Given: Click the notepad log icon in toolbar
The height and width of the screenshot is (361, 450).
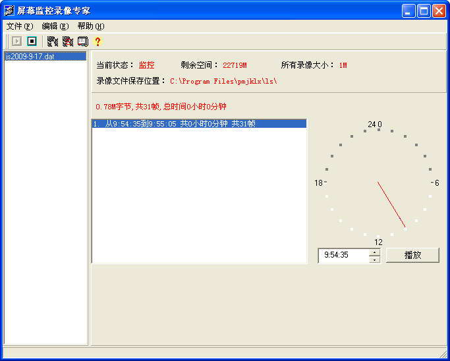Looking at the screenshot, I should [x=82, y=42].
